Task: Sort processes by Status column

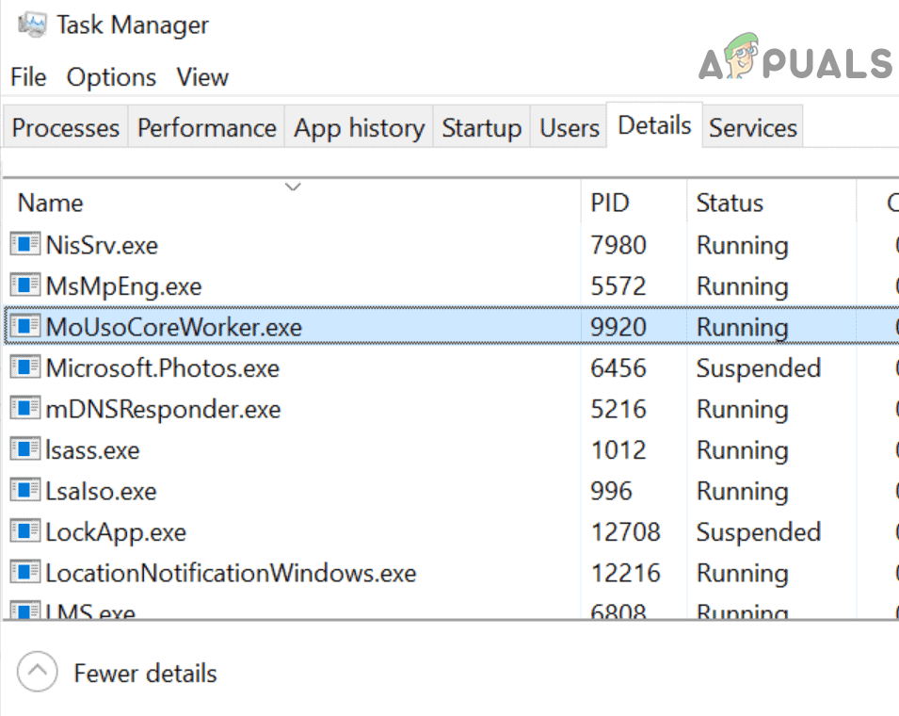Action: point(730,203)
